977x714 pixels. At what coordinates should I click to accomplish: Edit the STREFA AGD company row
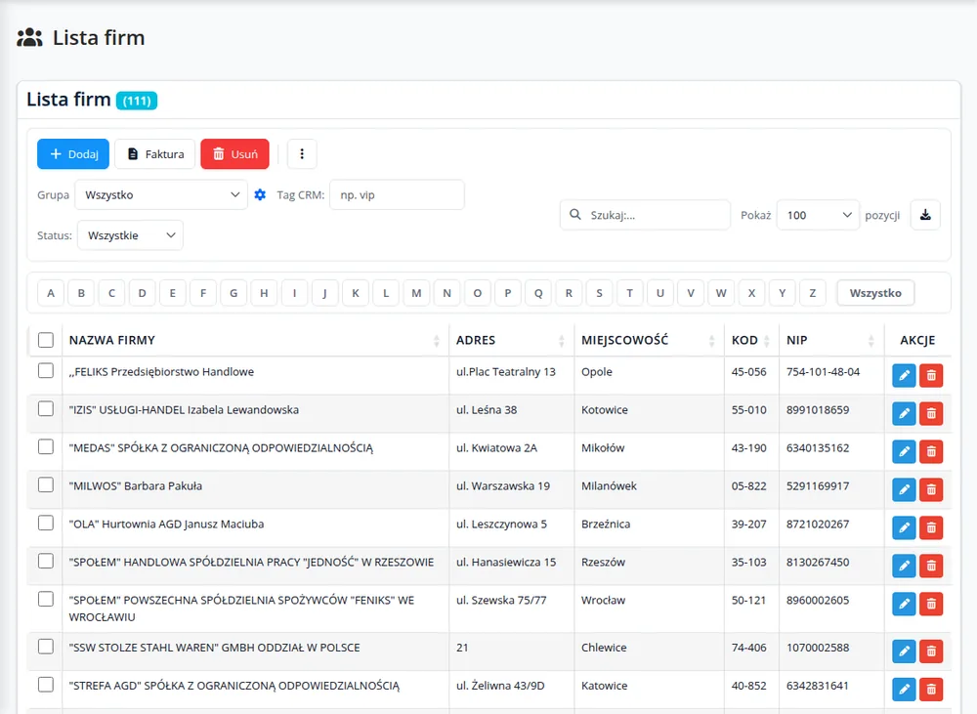click(x=904, y=689)
